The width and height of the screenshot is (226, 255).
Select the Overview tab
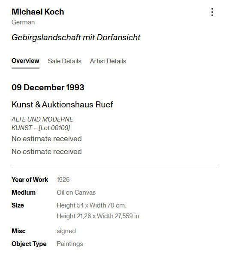pos(25,61)
